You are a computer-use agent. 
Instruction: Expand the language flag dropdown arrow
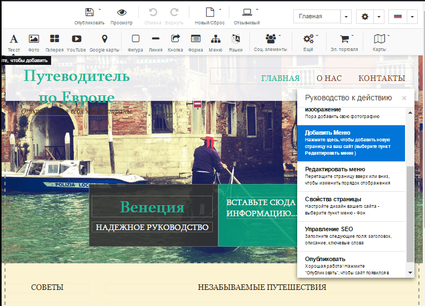pos(412,17)
